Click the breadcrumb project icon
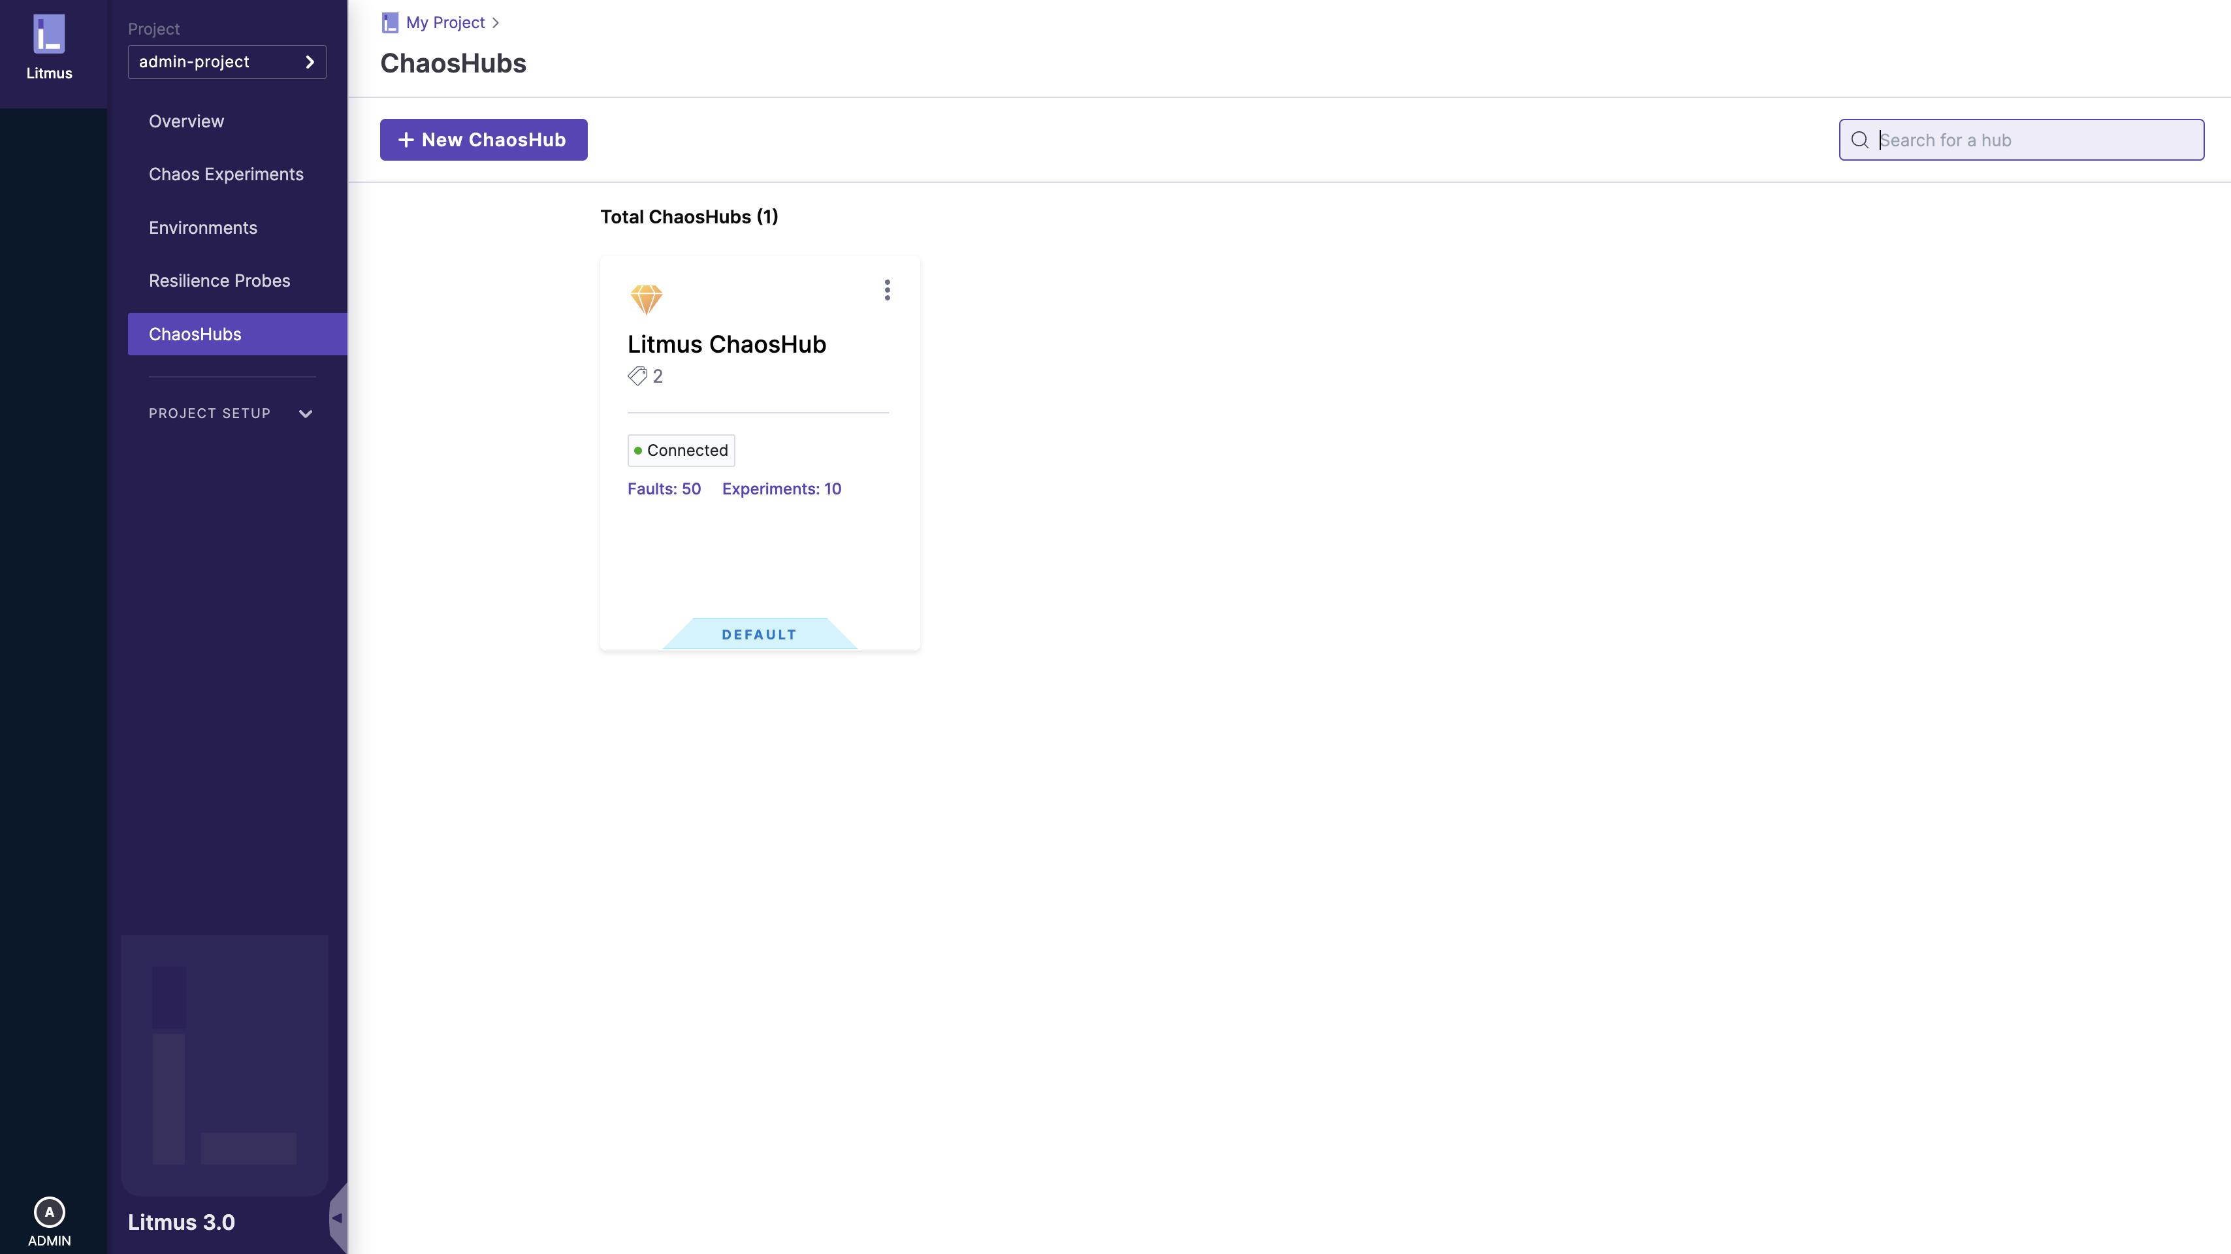Screen dimensions: 2231x1254 pos(390,22)
